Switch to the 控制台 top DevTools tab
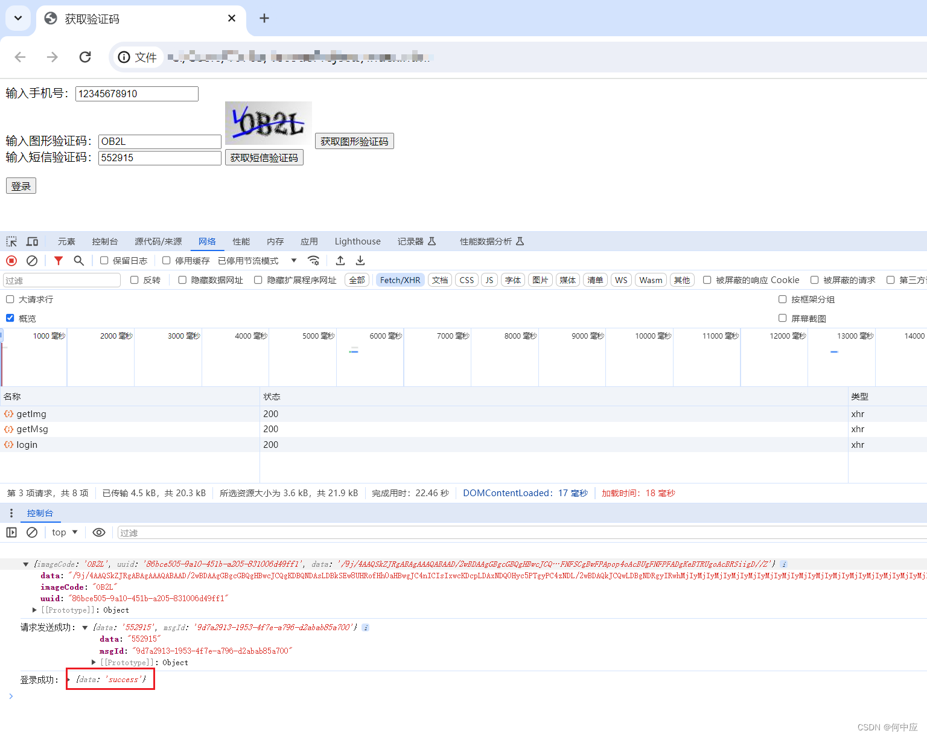This screenshot has width=927, height=737. (x=105, y=241)
